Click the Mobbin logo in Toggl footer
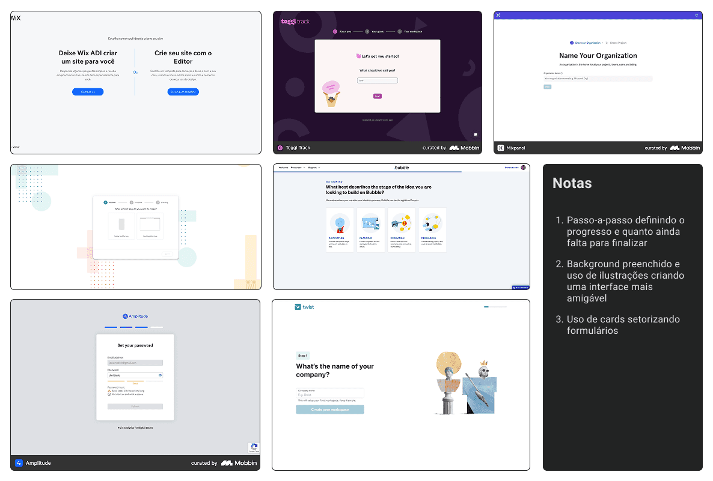Screen dimensions: 713x481 coord(464,148)
